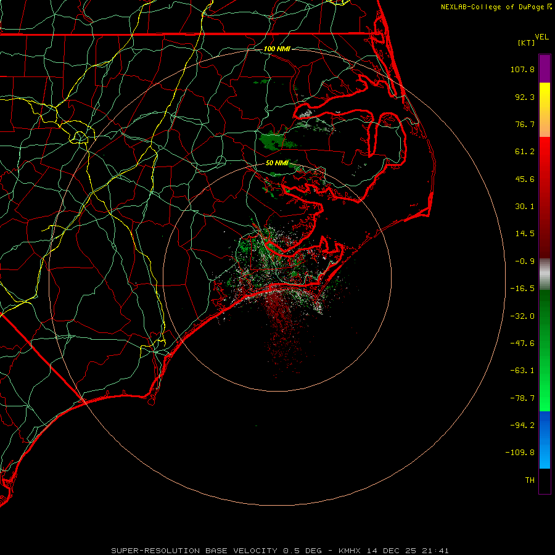Image resolution: width=555 pixels, height=555 pixels.
Task: Click the 45.6 legend value
Action: (x=525, y=179)
